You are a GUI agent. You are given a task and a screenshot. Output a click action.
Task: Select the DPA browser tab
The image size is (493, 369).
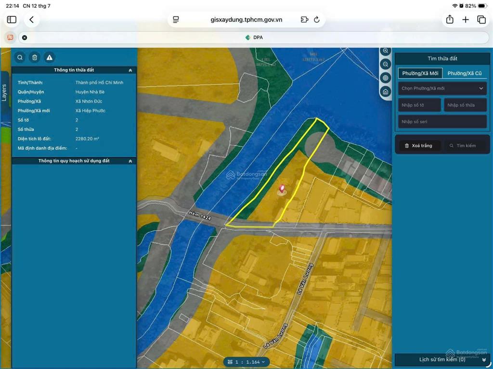coord(253,38)
